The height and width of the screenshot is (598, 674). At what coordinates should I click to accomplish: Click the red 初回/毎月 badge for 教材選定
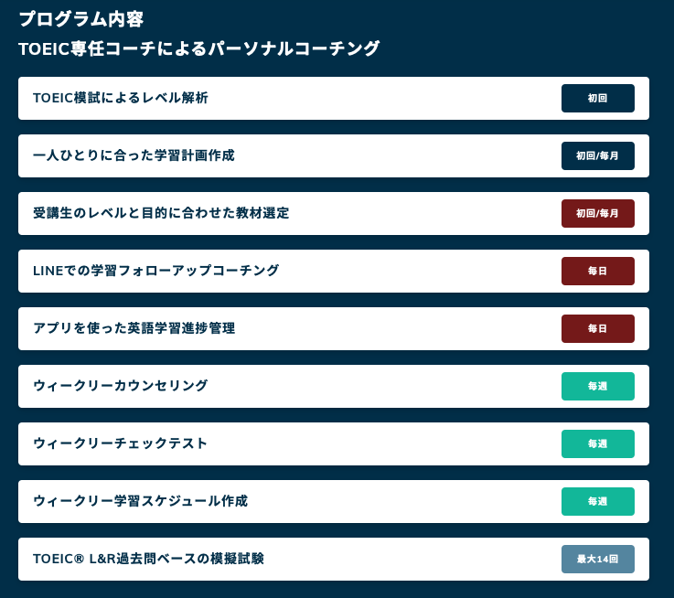click(x=597, y=213)
